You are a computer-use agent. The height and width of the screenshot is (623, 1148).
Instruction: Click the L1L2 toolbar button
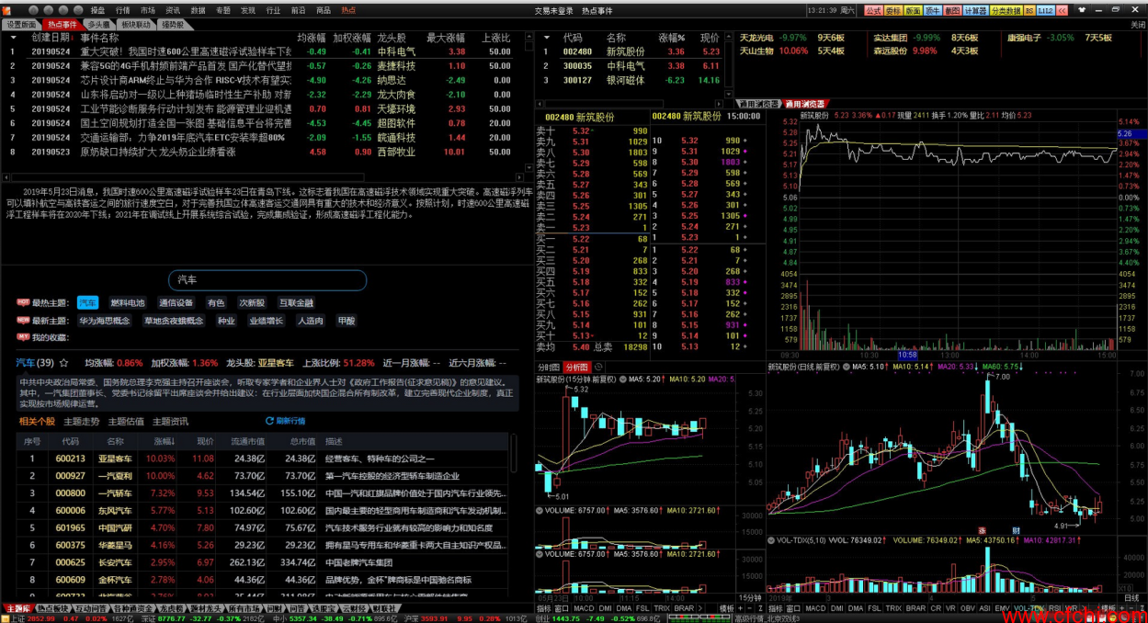1046,11
